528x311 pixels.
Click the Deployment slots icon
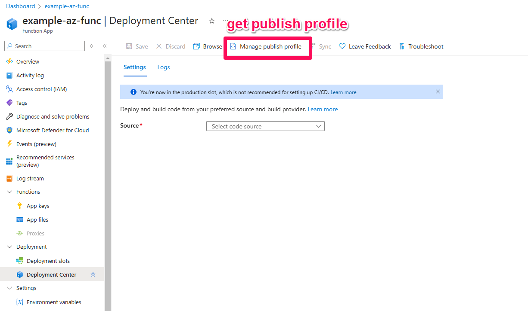pyautogui.click(x=20, y=261)
